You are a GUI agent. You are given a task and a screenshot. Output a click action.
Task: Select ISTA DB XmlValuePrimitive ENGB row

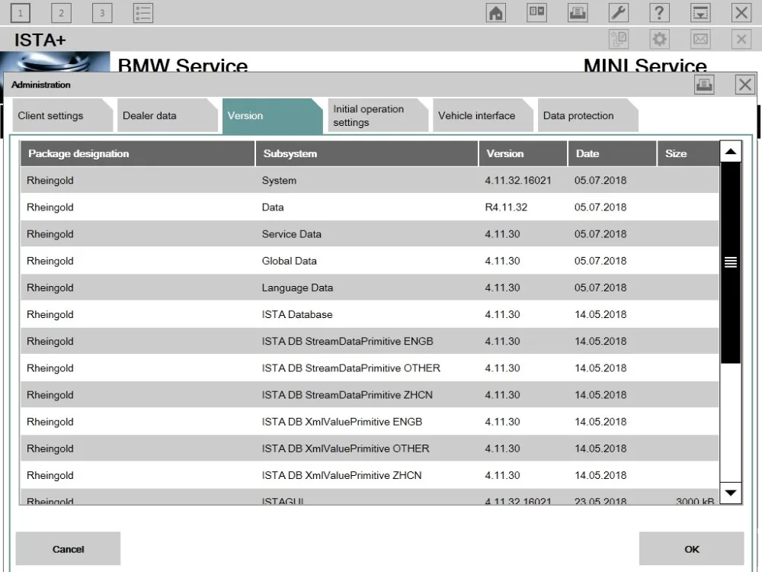coord(370,421)
